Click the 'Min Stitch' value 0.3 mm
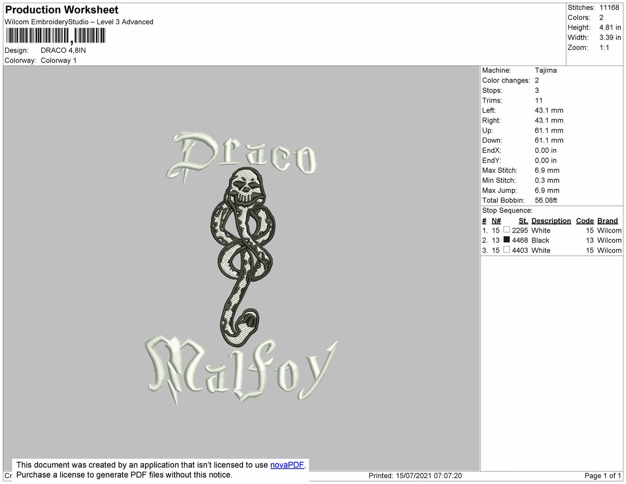Viewport: 626px width, 484px height. click(x=547, y=180)
